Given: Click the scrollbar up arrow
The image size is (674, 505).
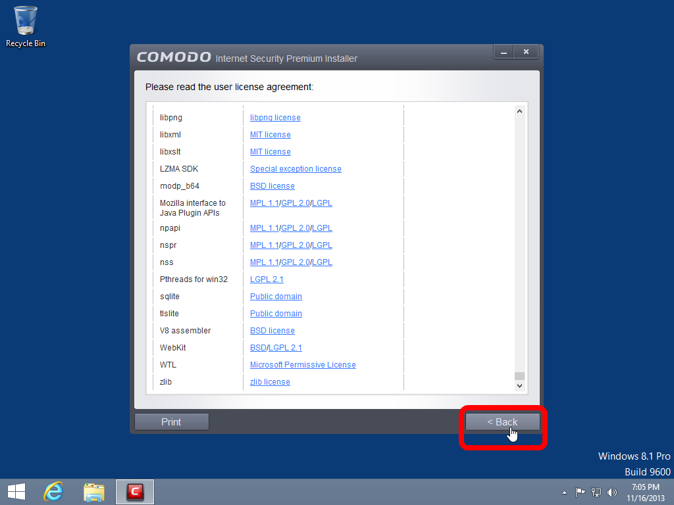Looking at the screenshot, I should [x=519, y=111].
